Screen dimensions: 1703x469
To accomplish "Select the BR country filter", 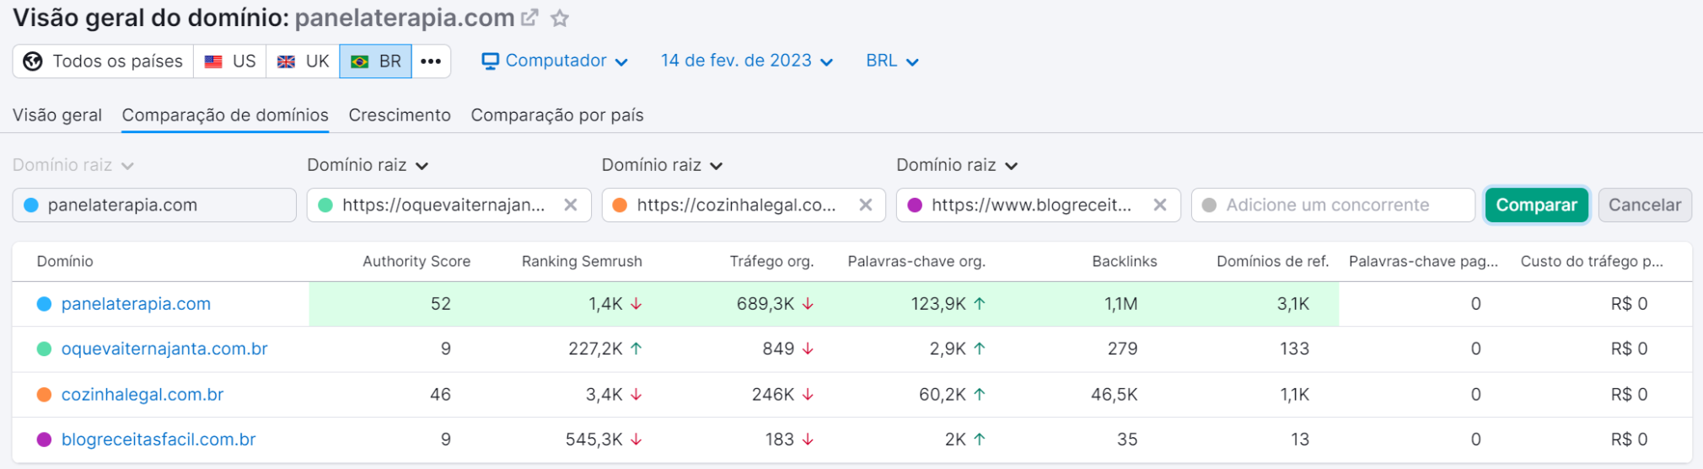I will [x=376, y=61].
